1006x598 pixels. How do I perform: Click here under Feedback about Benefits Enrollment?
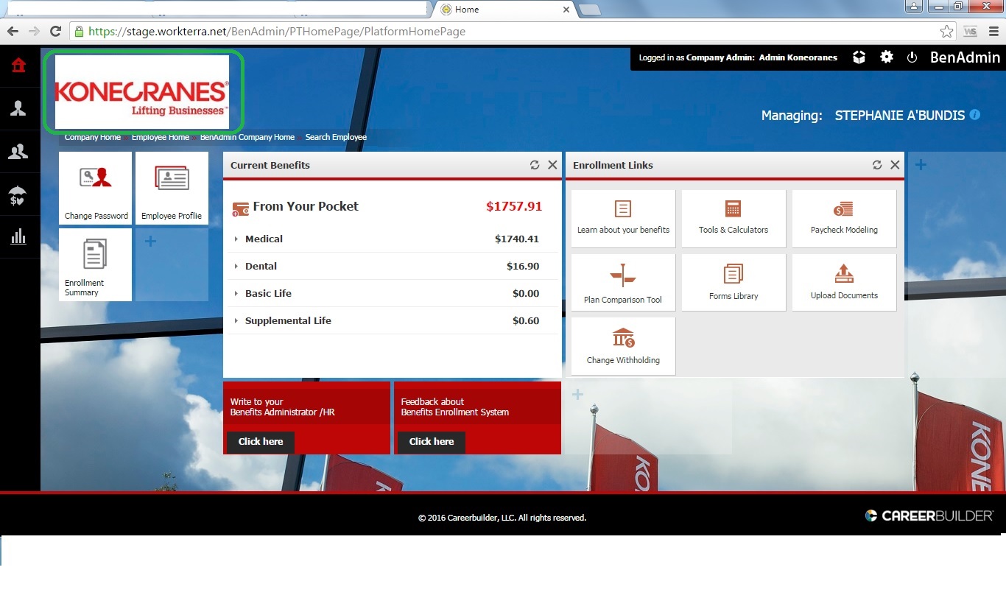(431, 442)
